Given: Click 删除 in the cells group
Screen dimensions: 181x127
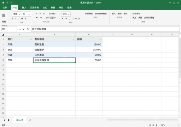Looking at the screenshot, I should [x=119, y=14].
